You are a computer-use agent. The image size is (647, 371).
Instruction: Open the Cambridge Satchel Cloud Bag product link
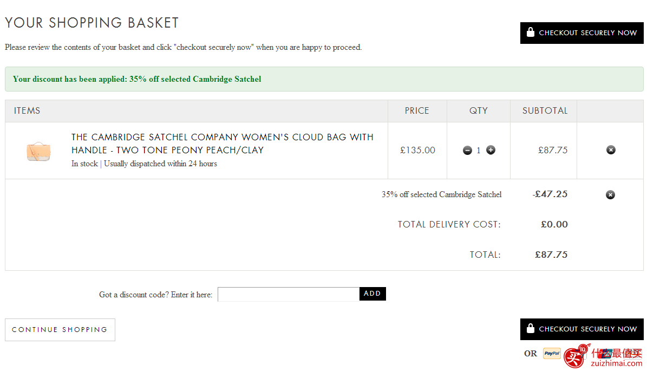[x=222, y=144]
